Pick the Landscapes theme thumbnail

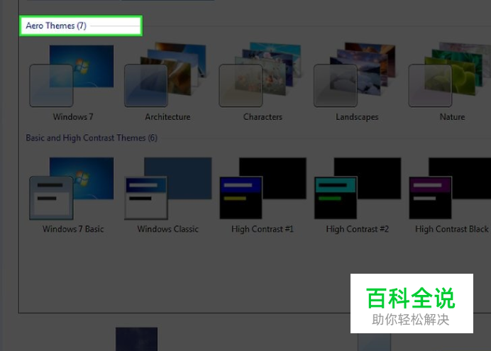coord(355,74)
